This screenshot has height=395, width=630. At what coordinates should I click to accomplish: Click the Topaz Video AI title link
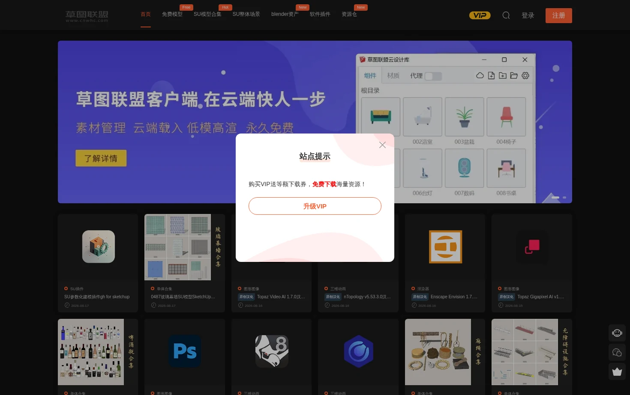(x=281, y=297)
